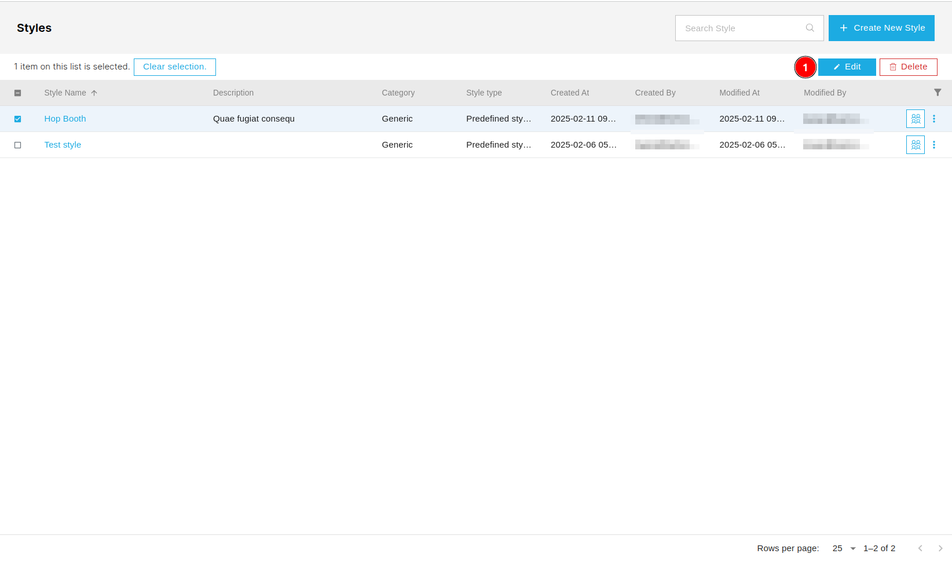Viewport: 952px width, 561px height.
Task: Click Generic category in Hop Booth row
Action: tap(397, 119)
